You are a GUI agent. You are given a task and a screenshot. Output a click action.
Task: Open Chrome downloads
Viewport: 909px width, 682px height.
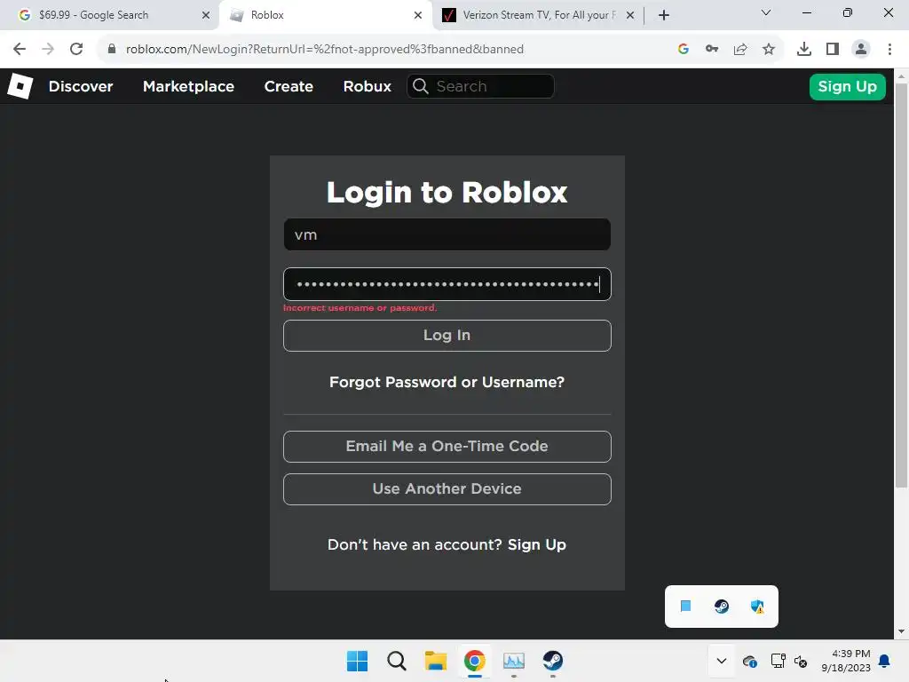[804, 49]
